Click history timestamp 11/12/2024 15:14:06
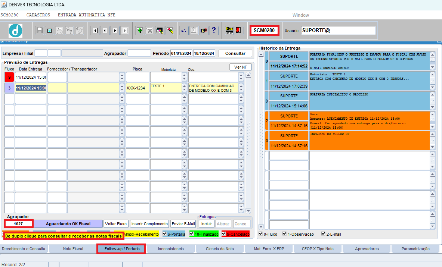The width and height of the screenshot is (442, 267). pos(289,106)
